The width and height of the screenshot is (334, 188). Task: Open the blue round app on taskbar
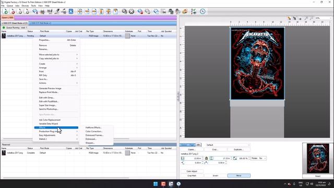coord(178,184)
